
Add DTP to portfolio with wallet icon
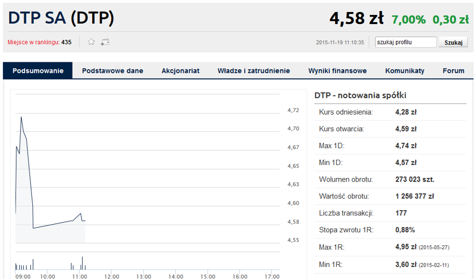105,42
